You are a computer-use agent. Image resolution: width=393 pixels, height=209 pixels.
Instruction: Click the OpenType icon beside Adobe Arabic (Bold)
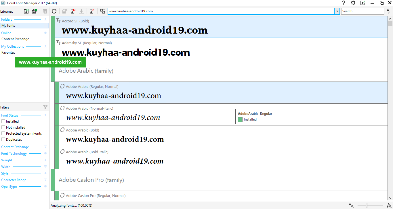pos(62,130)
